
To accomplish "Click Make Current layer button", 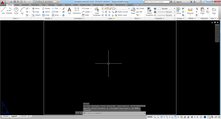I will tap(121, 12).
